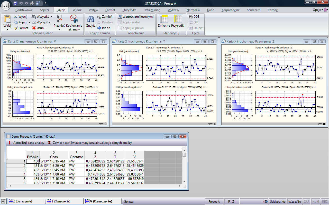Expand the Wyczyść dropdown
Viewport: 329px width, 205px height.
(50, 22)
